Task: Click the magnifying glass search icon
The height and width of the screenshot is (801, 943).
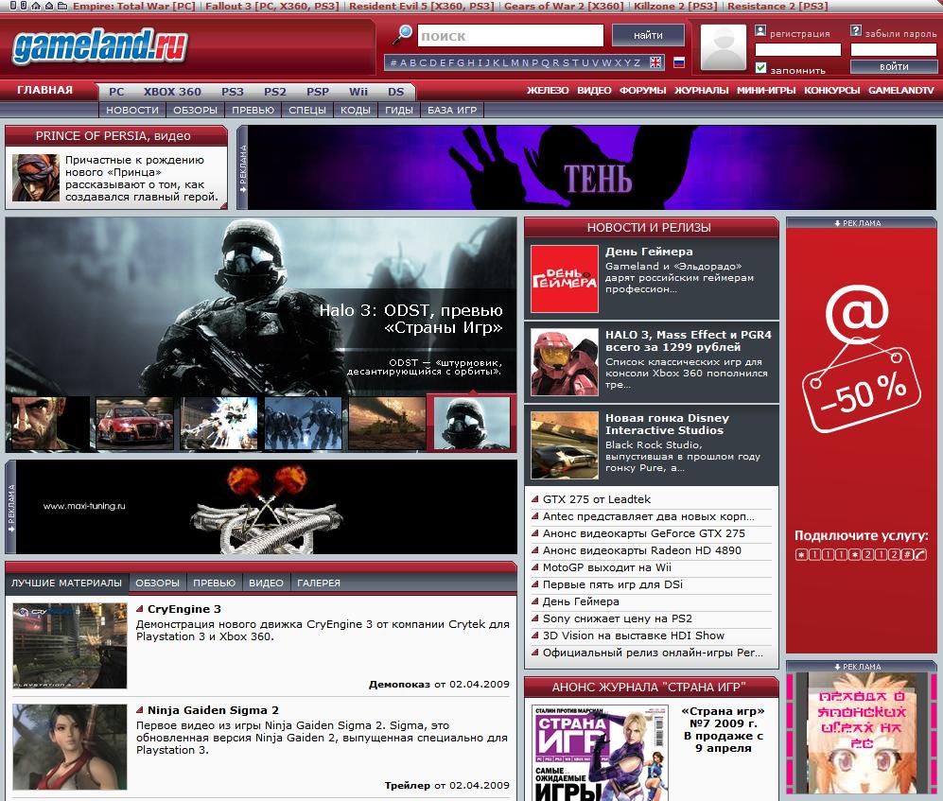Action: click(402, 35)
